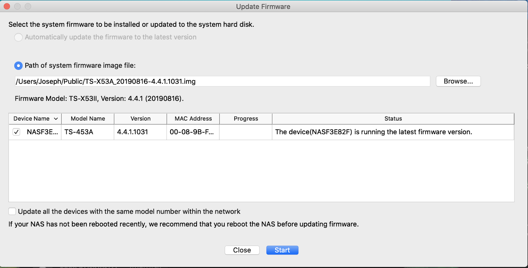Select automatic firmware update radio option

[18, 37]
